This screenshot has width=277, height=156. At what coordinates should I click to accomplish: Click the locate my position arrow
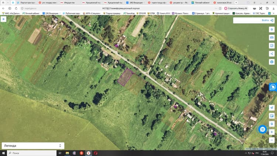pos(272,108)
